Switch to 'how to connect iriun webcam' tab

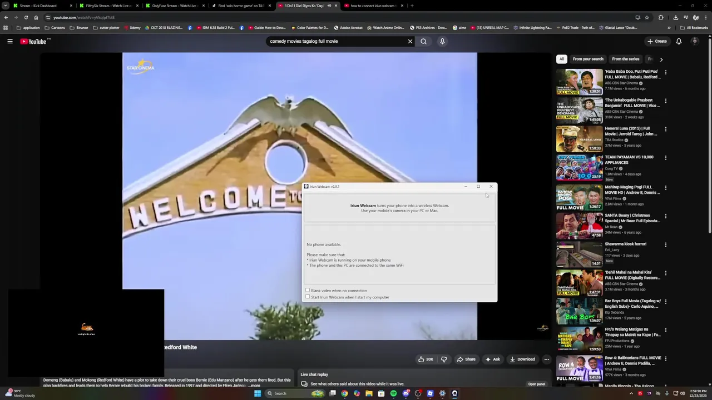point(373,6)
